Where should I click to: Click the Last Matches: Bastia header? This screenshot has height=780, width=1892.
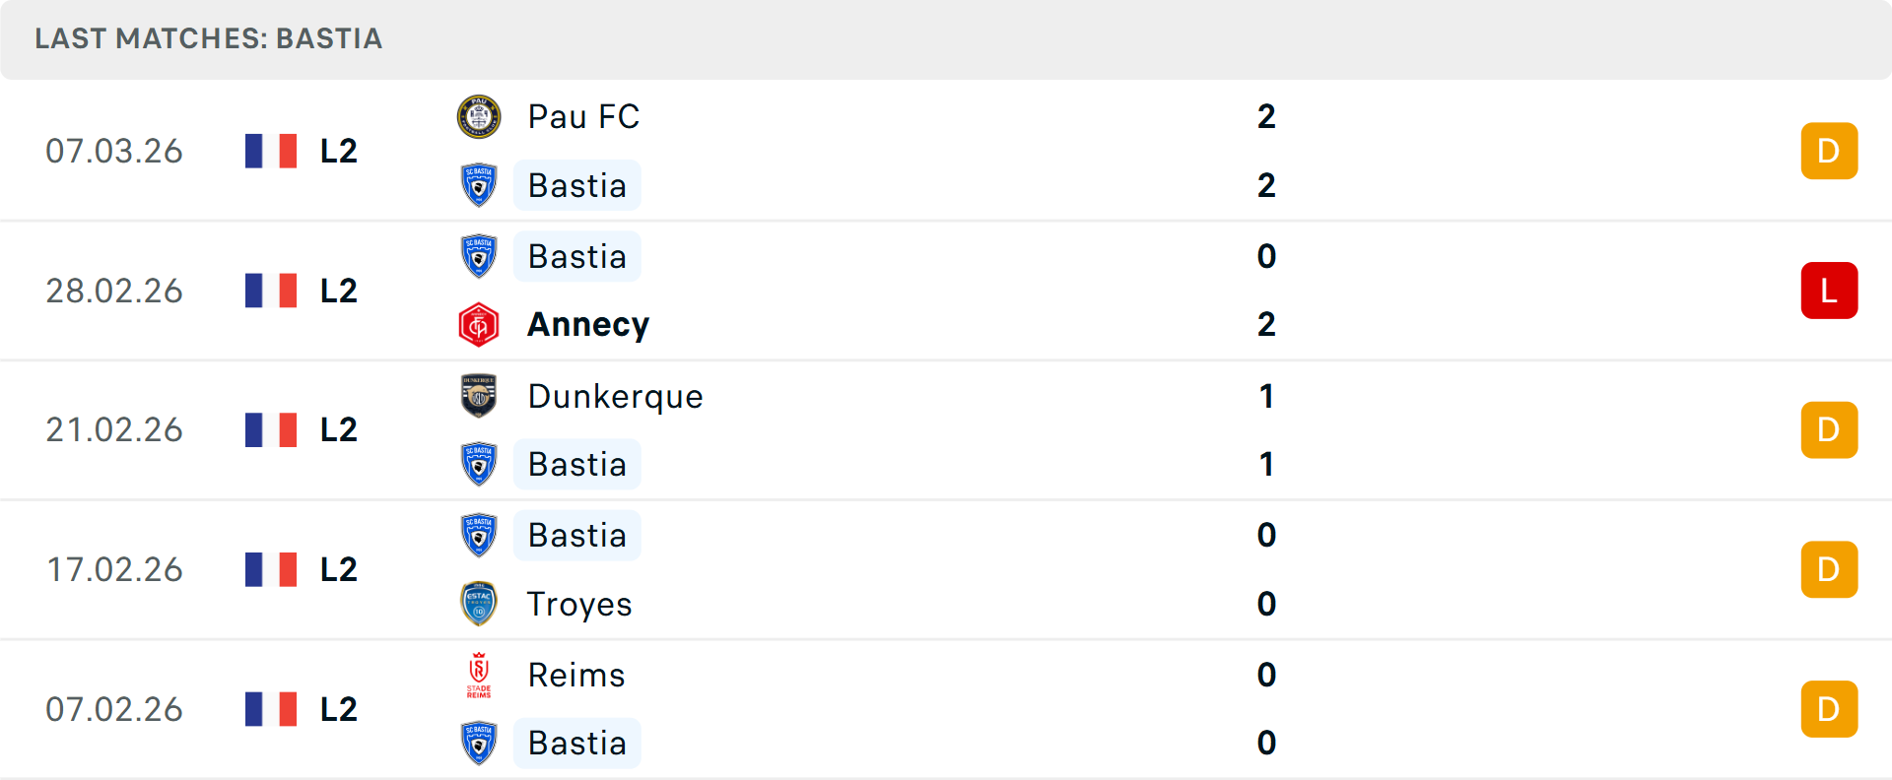click(x=209, y=38)
